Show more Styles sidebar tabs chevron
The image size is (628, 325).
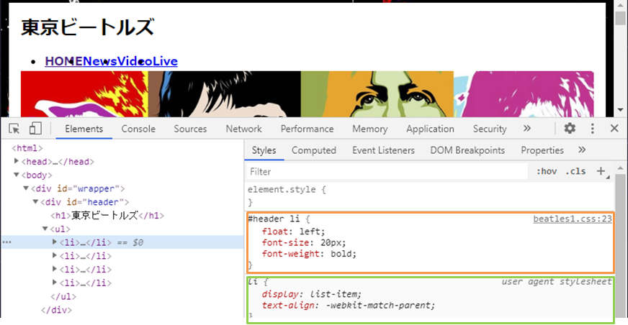(x=582, y=150)
